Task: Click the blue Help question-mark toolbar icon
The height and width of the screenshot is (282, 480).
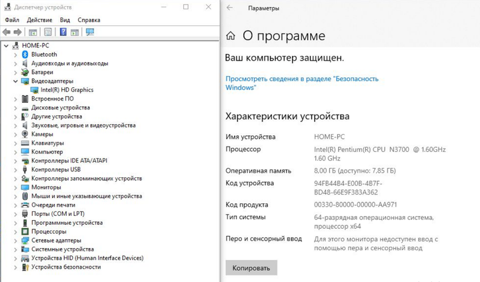Action: coord(63,32)
